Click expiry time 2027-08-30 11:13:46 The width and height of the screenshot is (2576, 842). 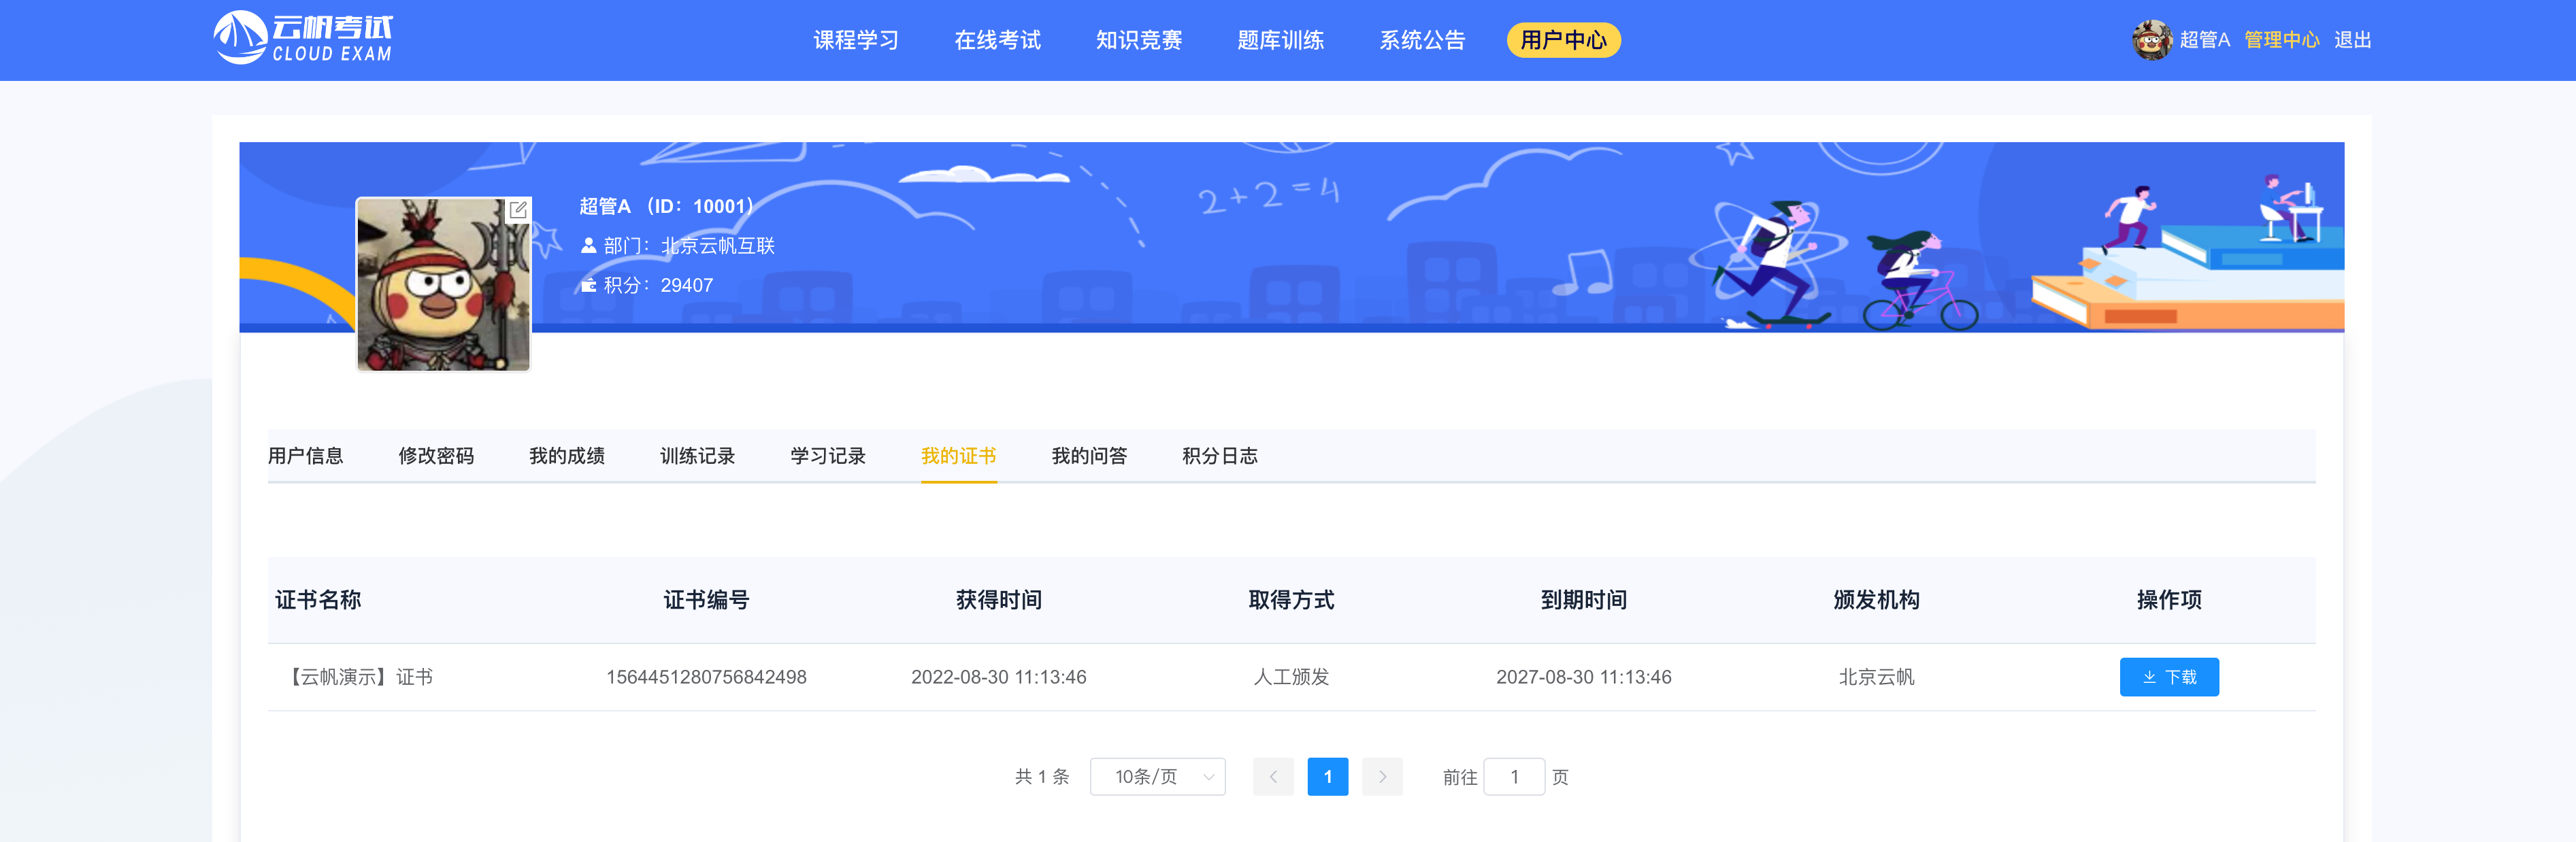coord(1583,677)
